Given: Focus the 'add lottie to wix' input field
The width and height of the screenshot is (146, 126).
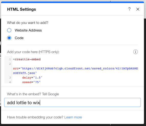Looking at the screenshot, I should click(x=72, y=102).
